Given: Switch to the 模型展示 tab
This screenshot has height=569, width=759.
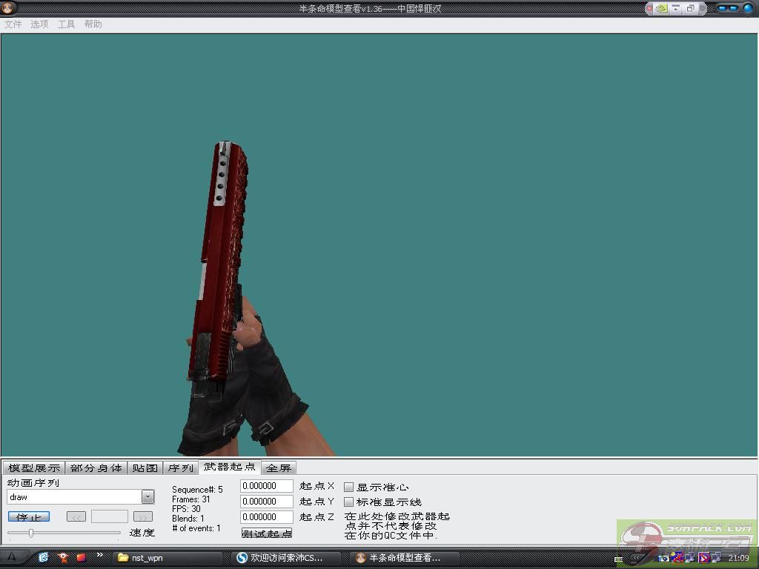Looking at the screenshot, I should (34, 468).
